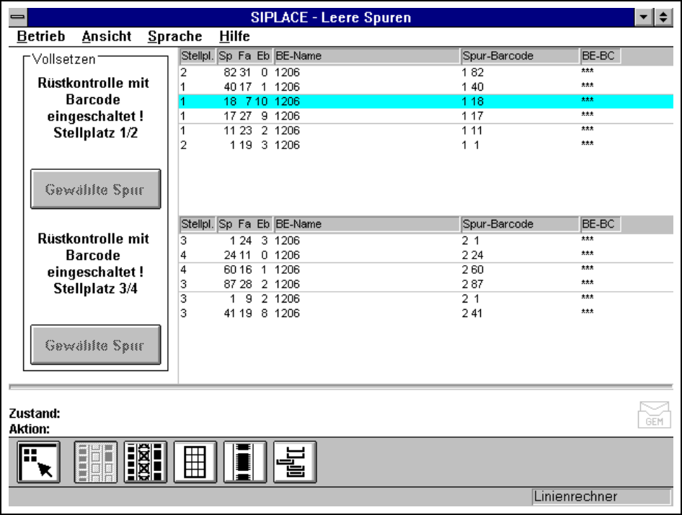Select the highlighted row with Spur-Barcode 1 18
This screenshot has width=682, height=515.
[425, 102]
